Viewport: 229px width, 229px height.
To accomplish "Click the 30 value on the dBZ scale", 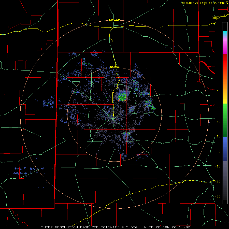I will (x=219, y=106).
